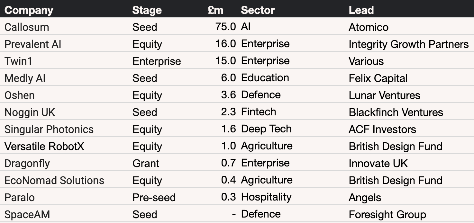
Task: Click the SpaceAM company name
Action: [27, 215]
